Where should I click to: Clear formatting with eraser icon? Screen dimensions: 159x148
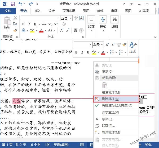(x=64, y=24)
